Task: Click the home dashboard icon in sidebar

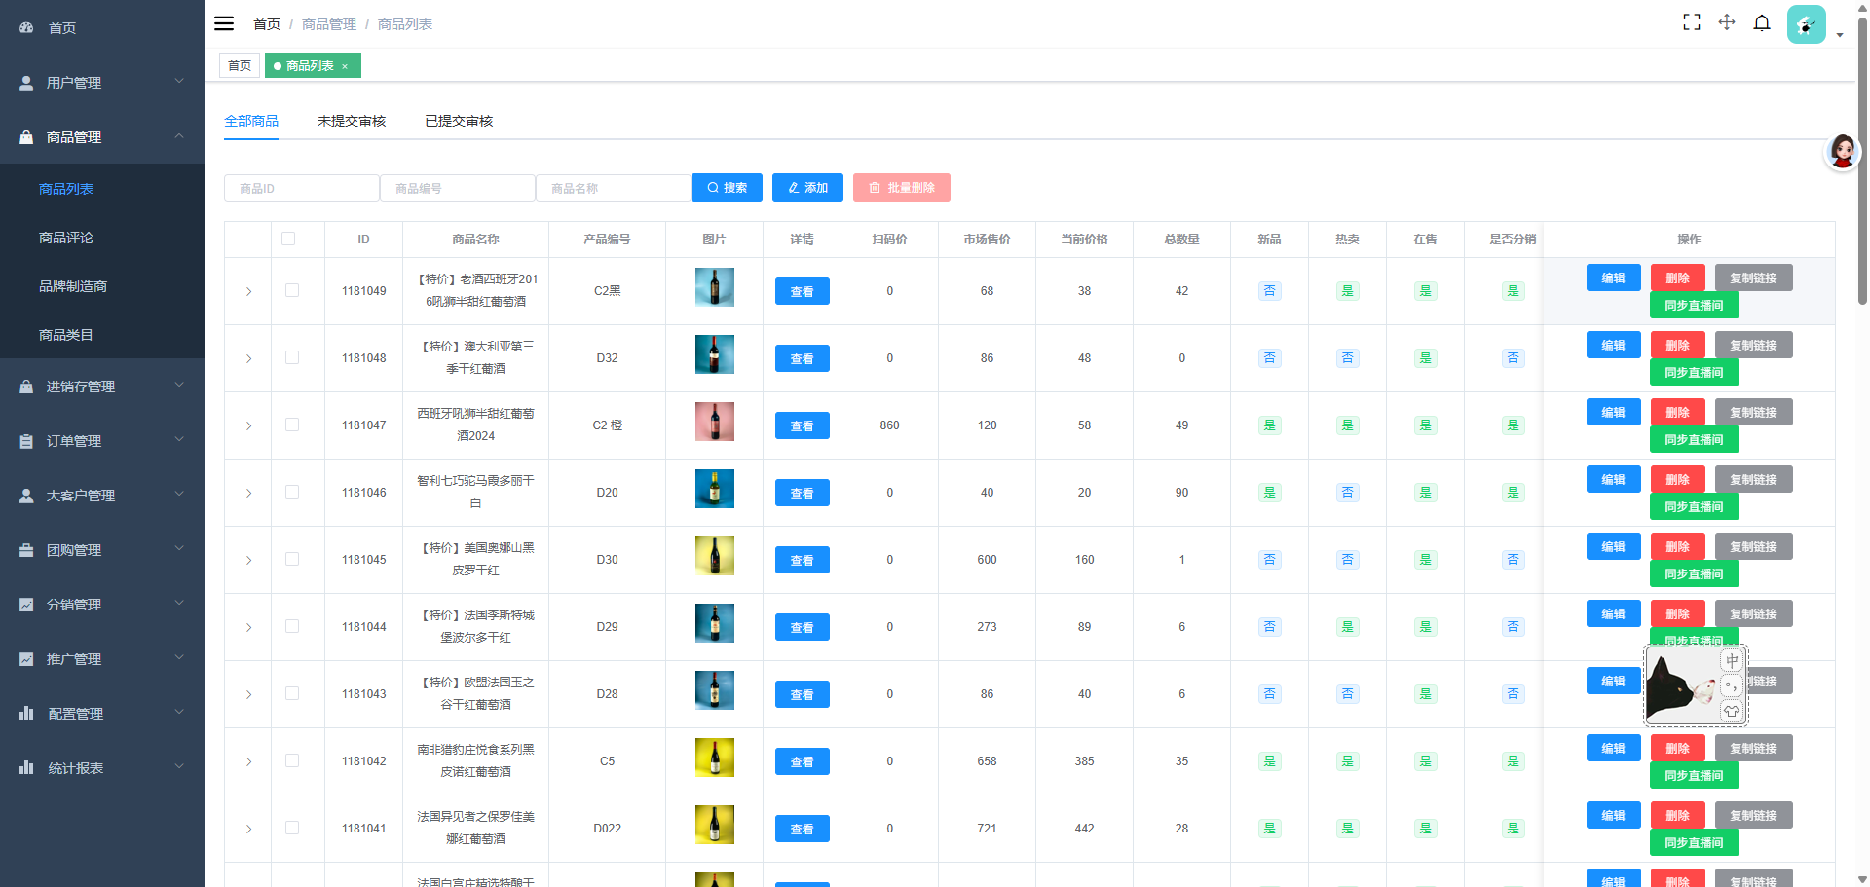Action: (x=26, y=28)
